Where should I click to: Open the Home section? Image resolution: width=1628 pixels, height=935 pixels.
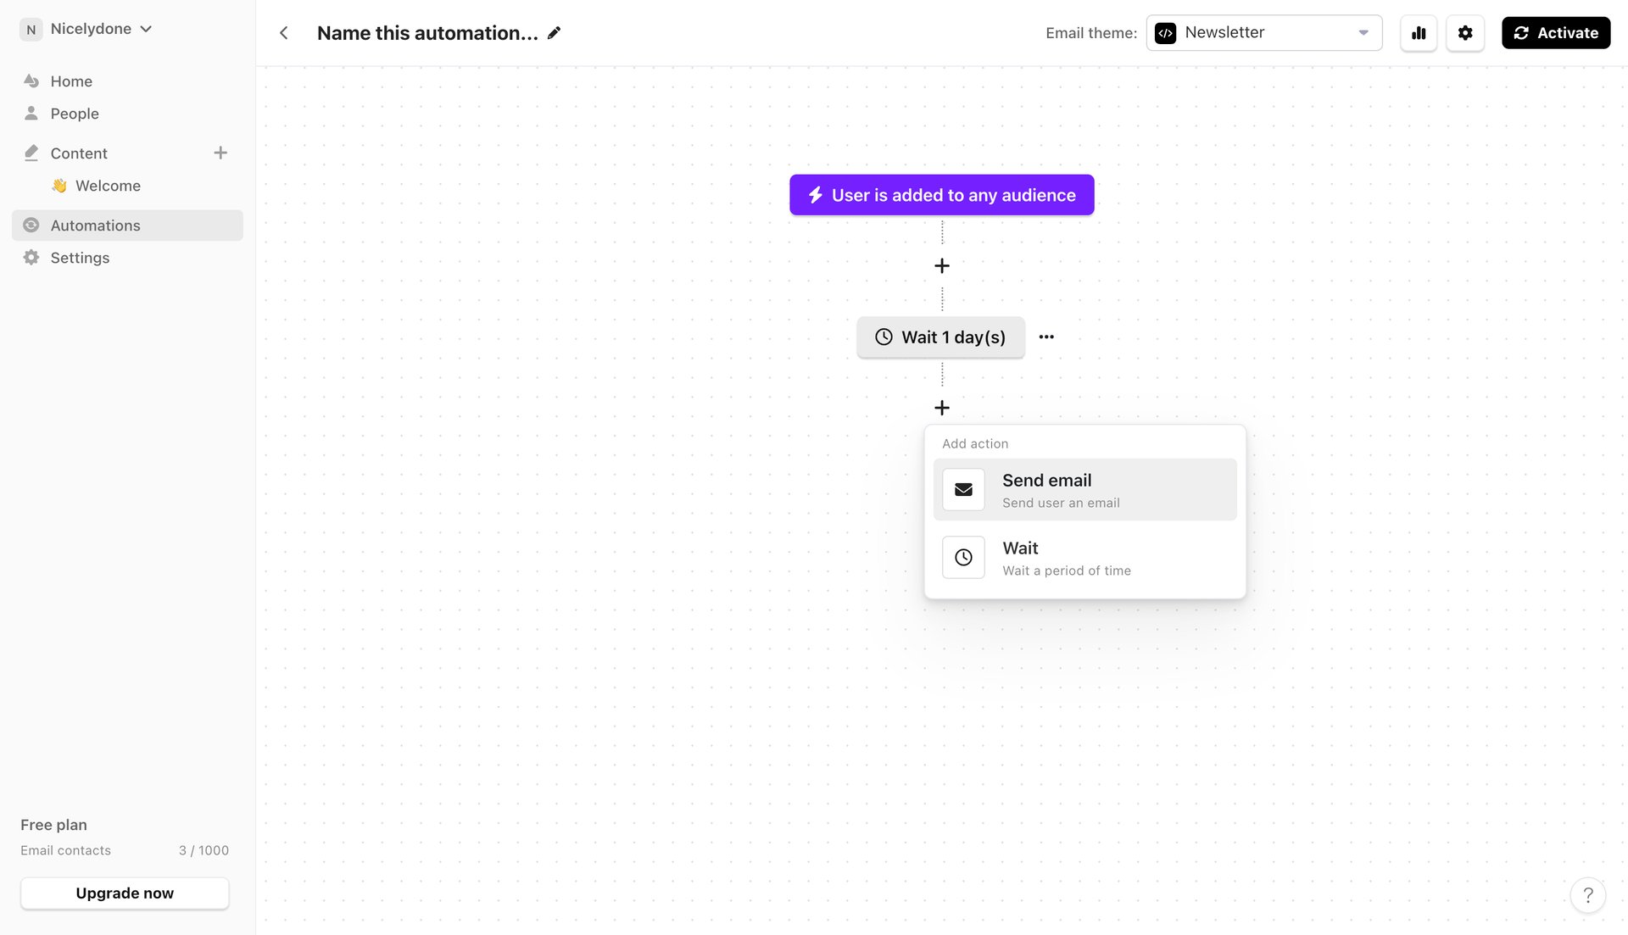71,81
